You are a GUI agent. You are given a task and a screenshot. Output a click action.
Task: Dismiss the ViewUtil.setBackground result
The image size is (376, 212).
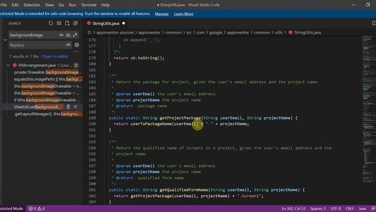pos(76,107)
